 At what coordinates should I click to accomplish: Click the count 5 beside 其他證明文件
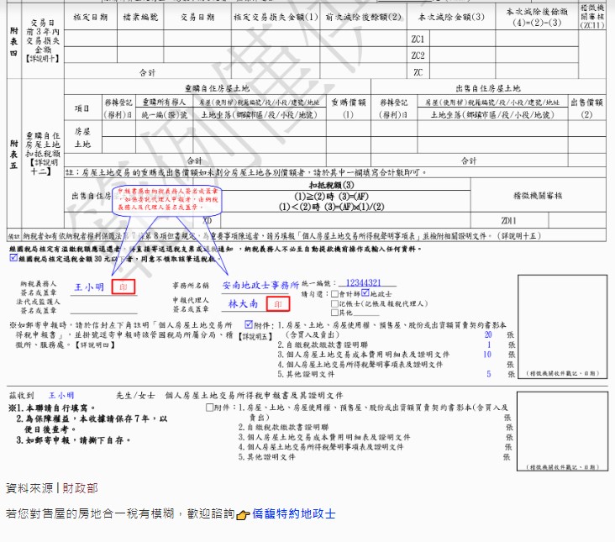(x=489, y=374)
